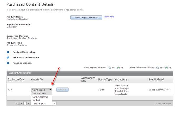The image size is (177, 118).
Task: Pick Not Allocated option in list
Action: click(39, 94)
